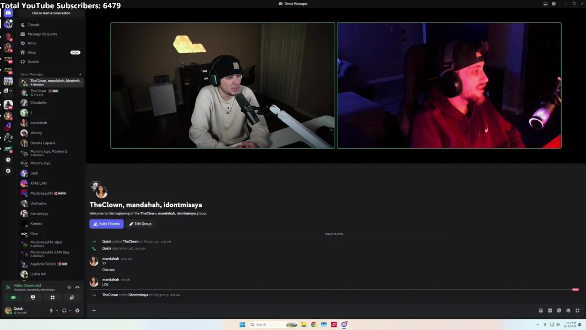Open the Nitro page

click(x=50, y=43)
